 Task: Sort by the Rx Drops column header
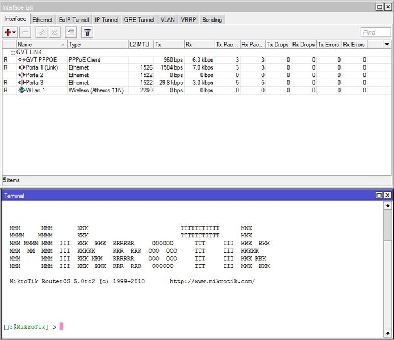pyautogui.click(x=304, y=45)
